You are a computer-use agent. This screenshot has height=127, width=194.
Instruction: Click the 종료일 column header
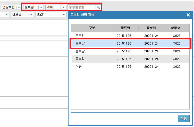151,28
